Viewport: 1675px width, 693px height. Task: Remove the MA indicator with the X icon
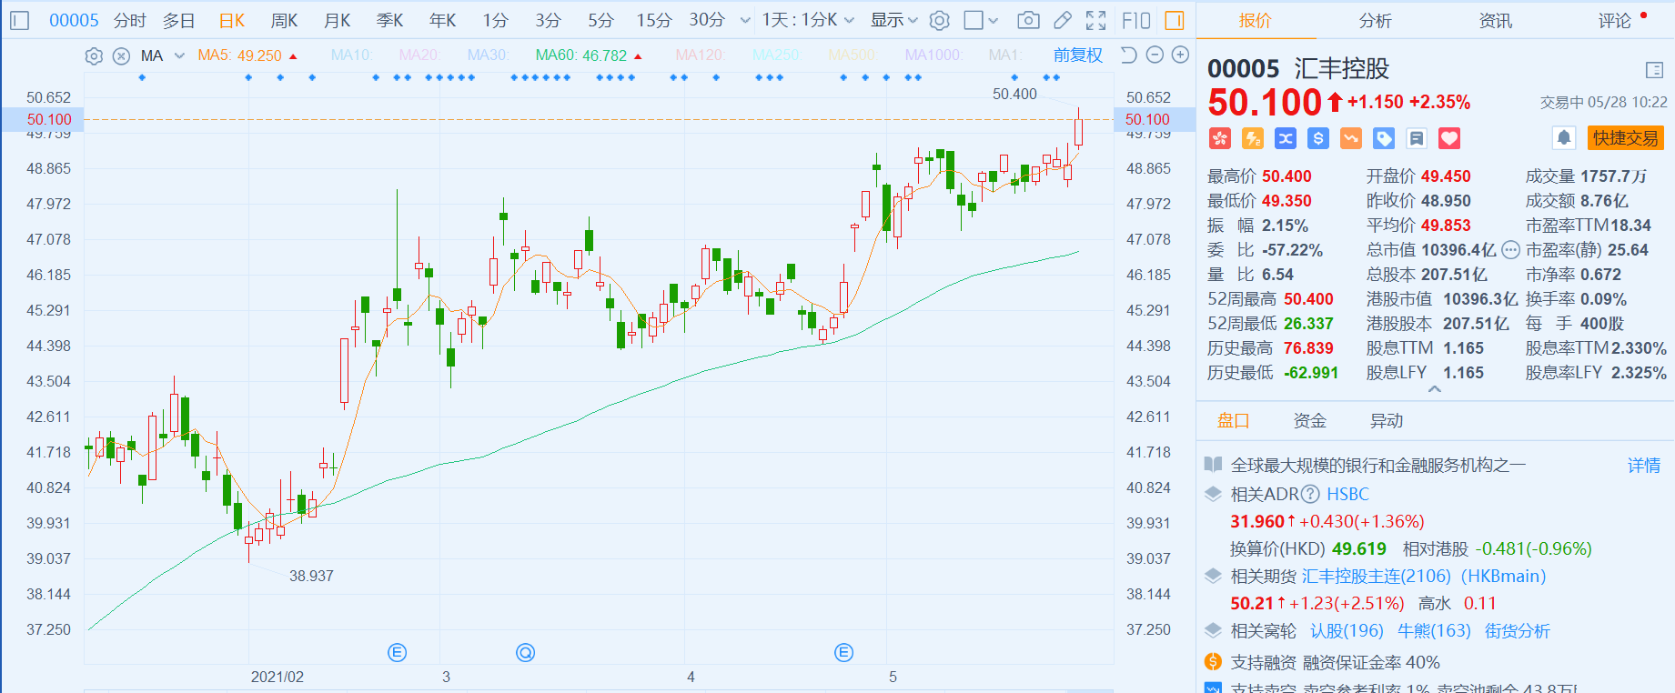coord(121,56)
